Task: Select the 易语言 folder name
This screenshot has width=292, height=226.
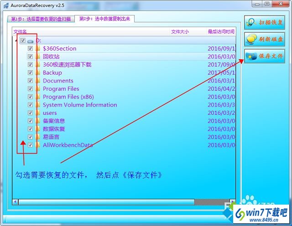Action: (x=51, y=137)
